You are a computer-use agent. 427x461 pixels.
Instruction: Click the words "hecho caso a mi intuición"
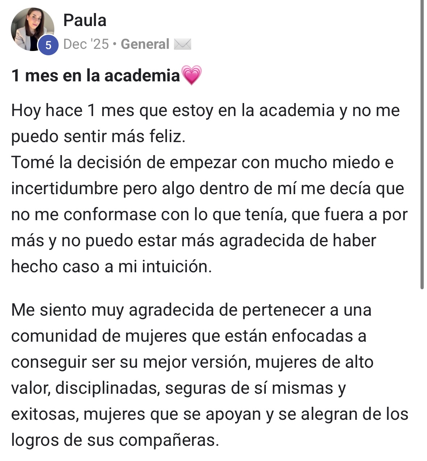(x=111, y=266)
